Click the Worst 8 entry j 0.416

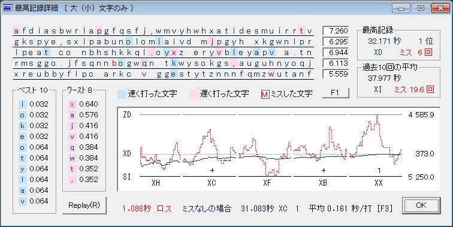click(x=84, y=126)
